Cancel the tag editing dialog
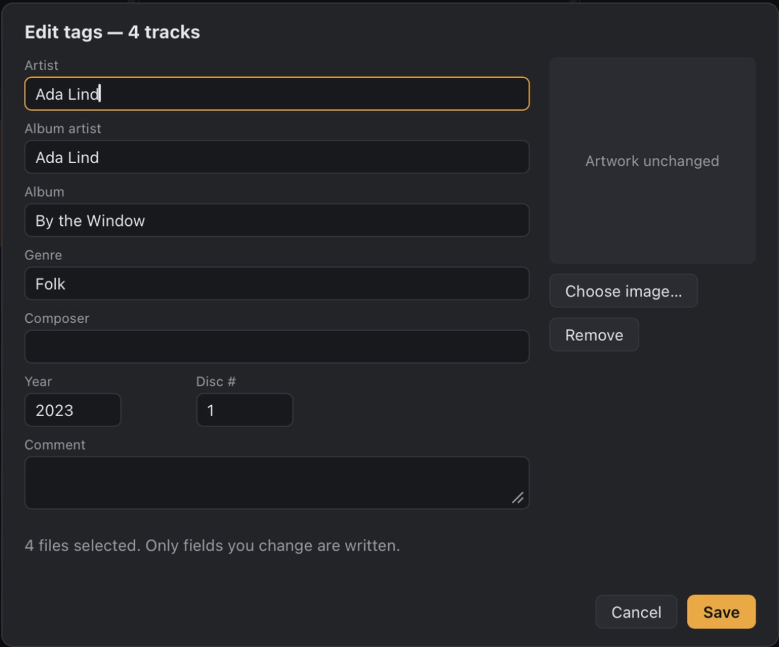 pyautogui.click(x=636, y=612)
